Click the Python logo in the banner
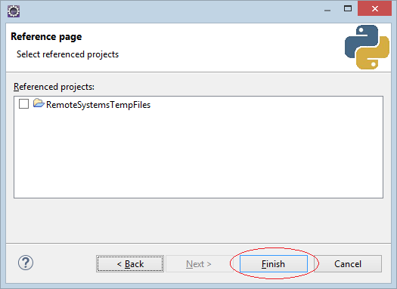Viewport: 397px width, 289px height. click(x=367, y=47)
